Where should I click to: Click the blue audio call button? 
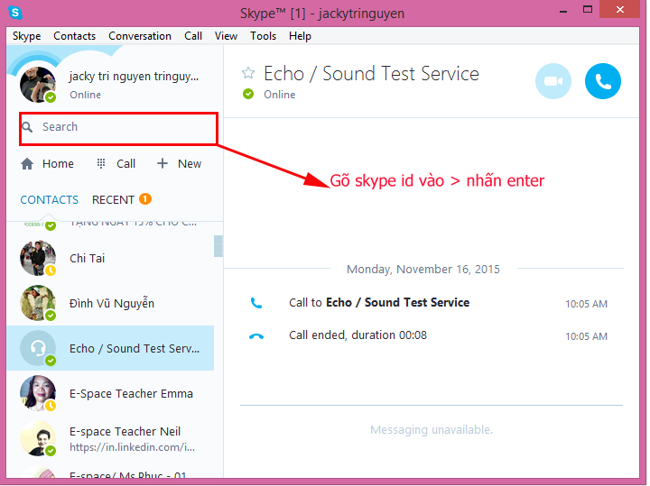pos(603,82)
